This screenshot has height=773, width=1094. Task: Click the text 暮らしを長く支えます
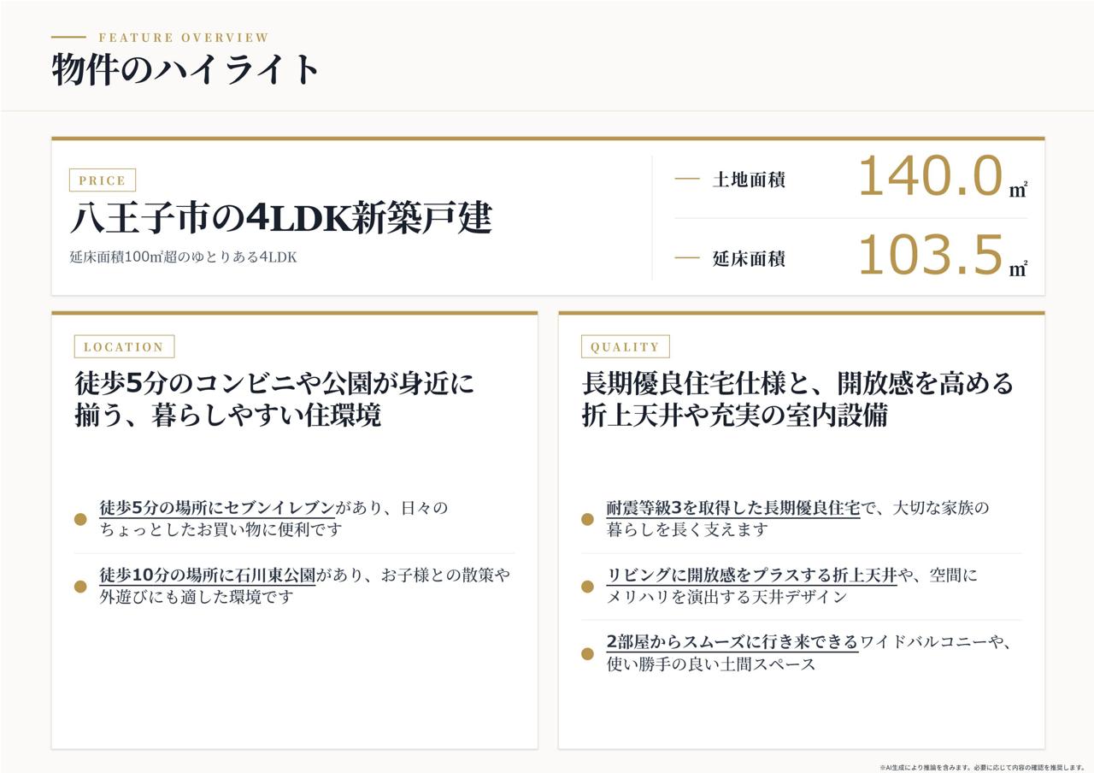pos(688,530)
